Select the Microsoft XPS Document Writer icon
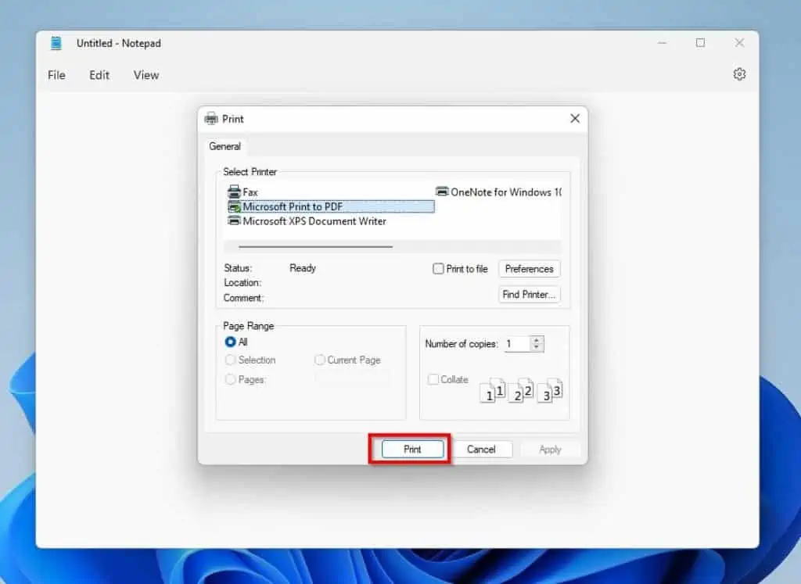The image size is (801, 584). point(234,221)
